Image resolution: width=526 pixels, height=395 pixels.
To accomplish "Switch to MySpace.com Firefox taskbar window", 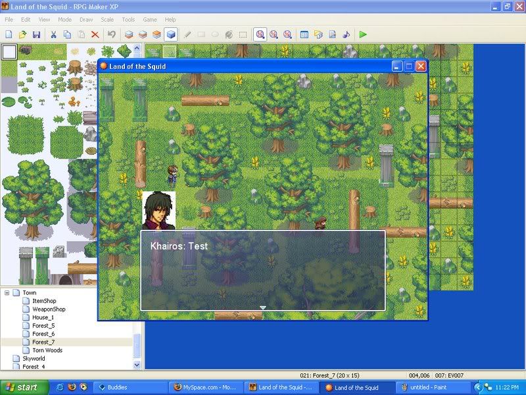I will [206, 387].
